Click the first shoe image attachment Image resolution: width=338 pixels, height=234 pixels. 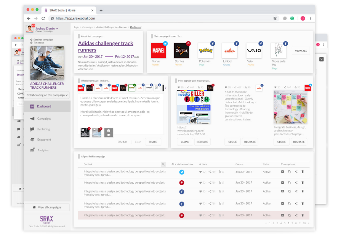(x=85, y=132)
